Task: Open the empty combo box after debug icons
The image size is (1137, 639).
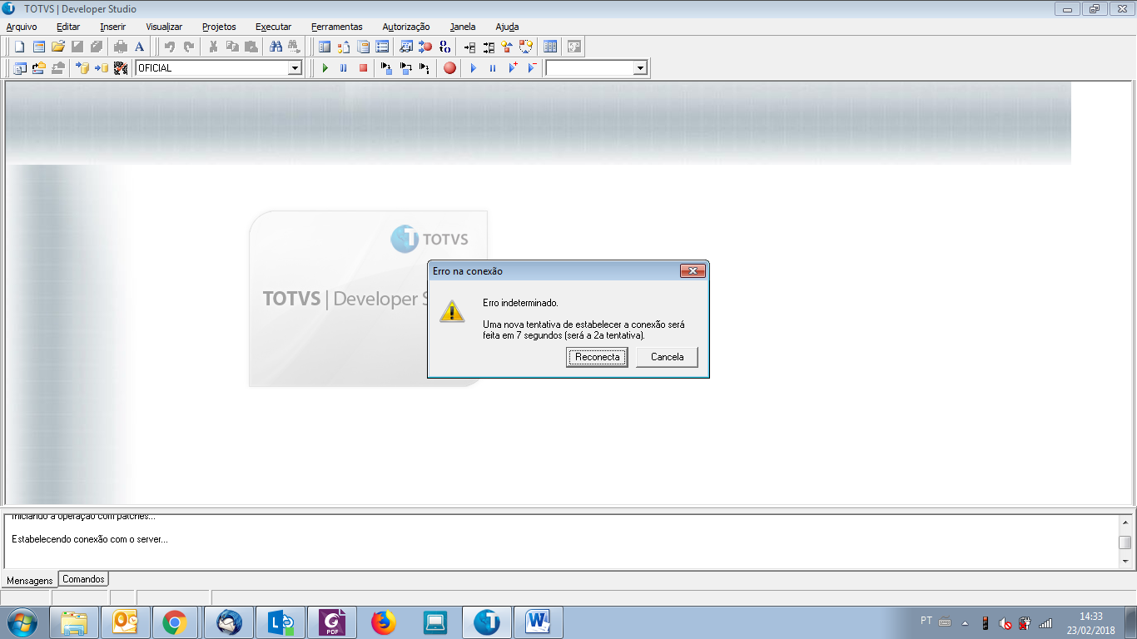Action: [x=640, y=68]
